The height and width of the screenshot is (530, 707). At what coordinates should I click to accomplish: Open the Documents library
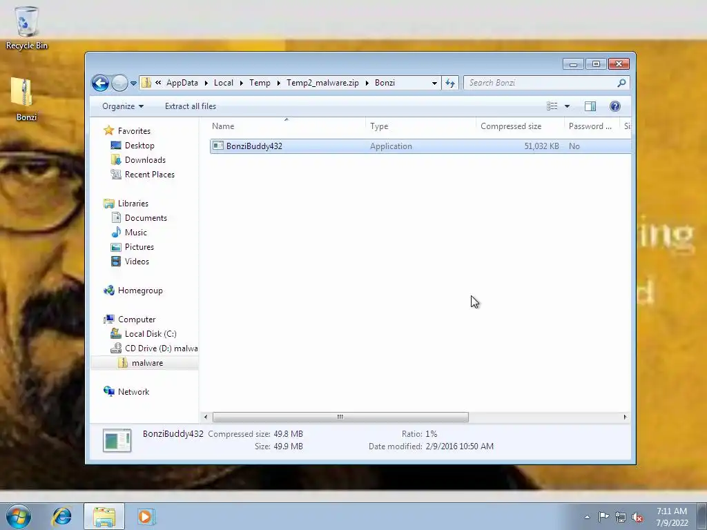[146, 217]
